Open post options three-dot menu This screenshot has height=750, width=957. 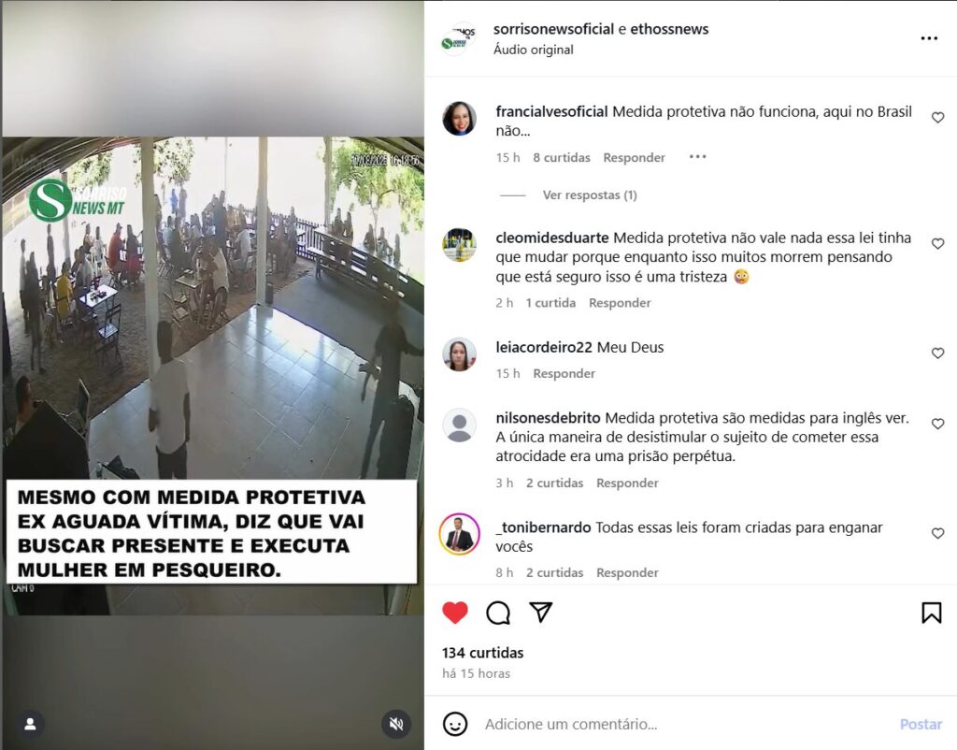(929, 38)
